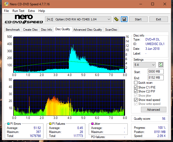Click the Exit button
The width and height of the screenshot is (173, 142).
(x=158, y=19)
